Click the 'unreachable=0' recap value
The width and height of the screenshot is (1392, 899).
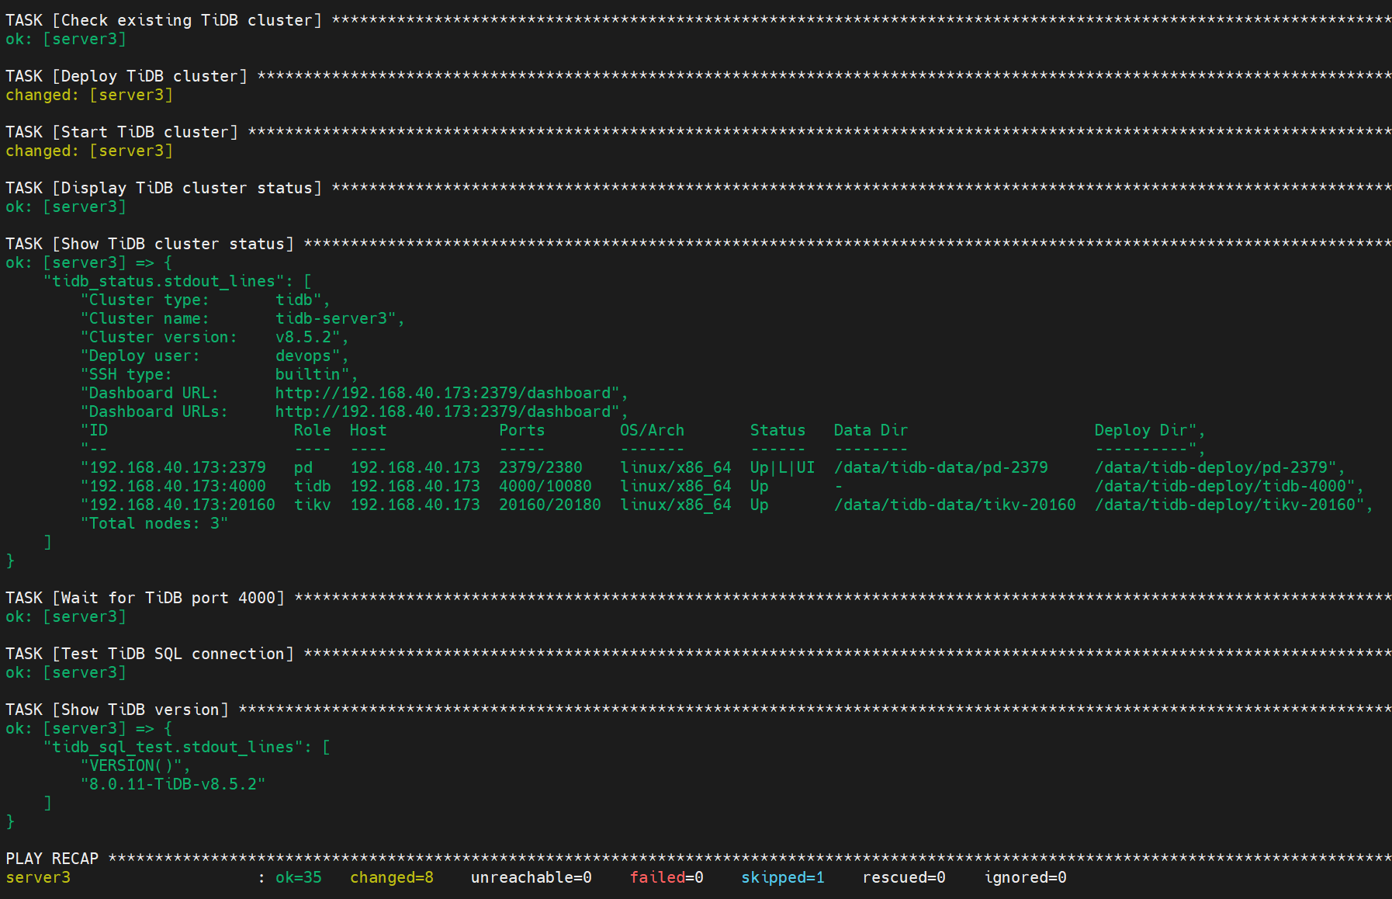coord(532,877)
